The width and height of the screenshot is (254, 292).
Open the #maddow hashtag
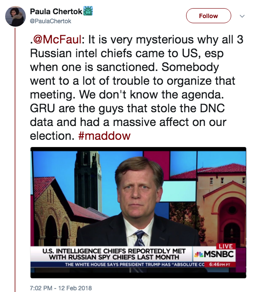(x=104, y=136)
